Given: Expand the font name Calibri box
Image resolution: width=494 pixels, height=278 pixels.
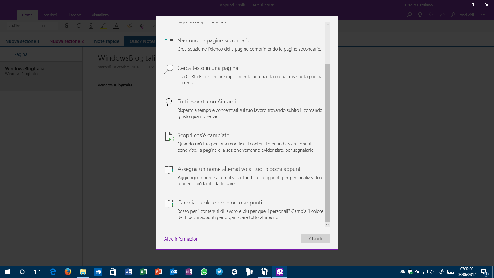Looking at the screenshot, I should 23,26.
